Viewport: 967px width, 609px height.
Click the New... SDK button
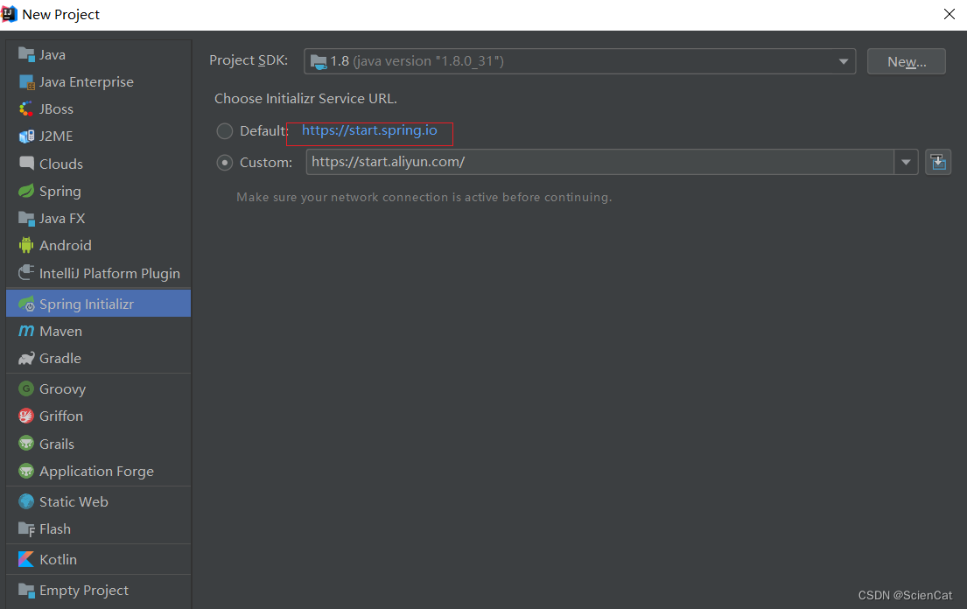(906, 61)
